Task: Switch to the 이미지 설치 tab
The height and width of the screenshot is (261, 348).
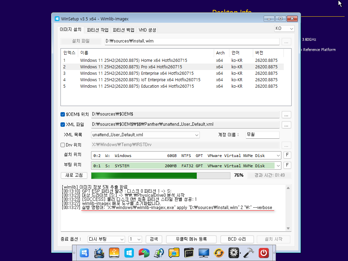Action: click(71, 30)
